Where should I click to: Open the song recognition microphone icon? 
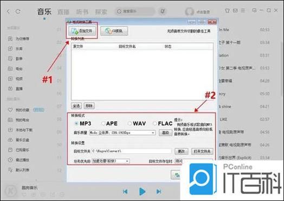163,11
